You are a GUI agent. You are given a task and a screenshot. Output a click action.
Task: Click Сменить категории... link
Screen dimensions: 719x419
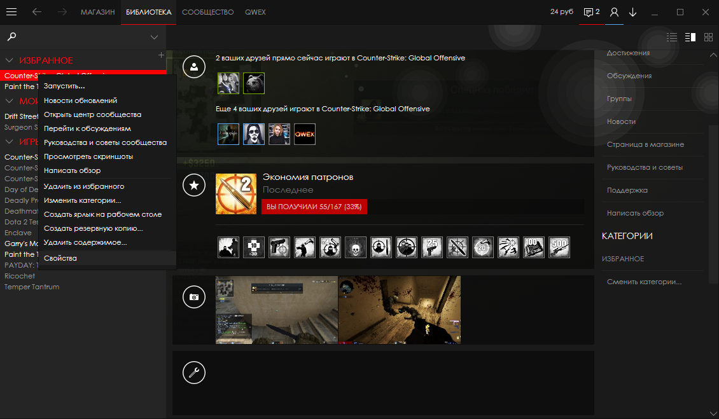pyautogui.click(x=645, y=282)
